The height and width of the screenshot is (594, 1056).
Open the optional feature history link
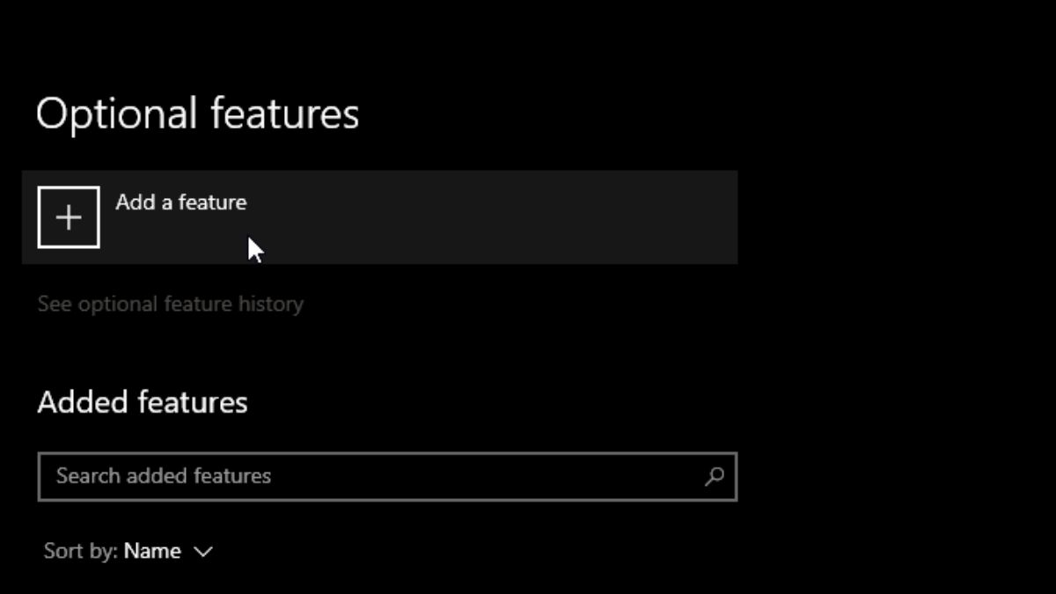pyautogui.click(x=170, y=304)
